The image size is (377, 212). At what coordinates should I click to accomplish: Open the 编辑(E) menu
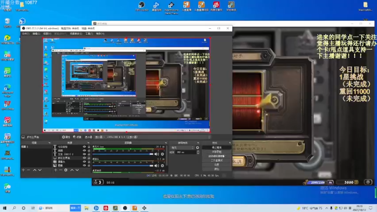tap(36, 33)
